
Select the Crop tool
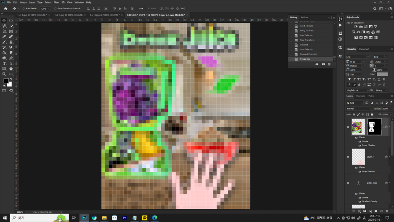pyautogui.click(x=4, y=32)
